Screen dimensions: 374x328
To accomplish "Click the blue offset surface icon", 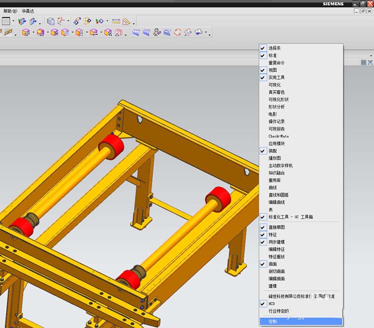I will point(198,32).
